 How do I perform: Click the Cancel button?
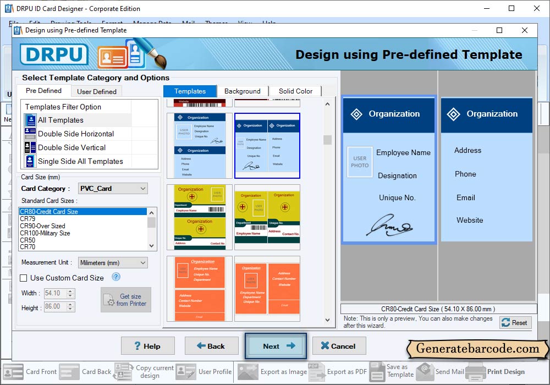[x=339, y=346]
